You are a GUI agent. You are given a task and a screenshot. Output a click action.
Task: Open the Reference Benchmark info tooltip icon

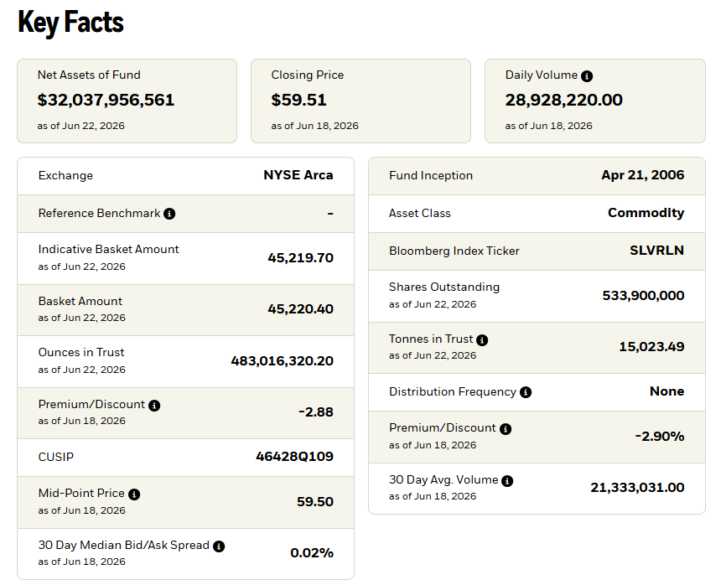(169, 214)
